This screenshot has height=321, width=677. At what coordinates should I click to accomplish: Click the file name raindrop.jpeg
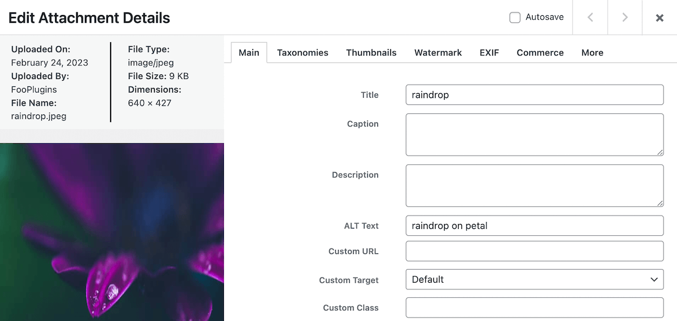[x=38, y=116]
